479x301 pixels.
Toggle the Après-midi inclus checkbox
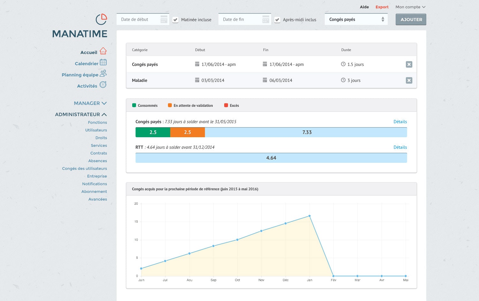pyautogui.click(x=277, y=20)
